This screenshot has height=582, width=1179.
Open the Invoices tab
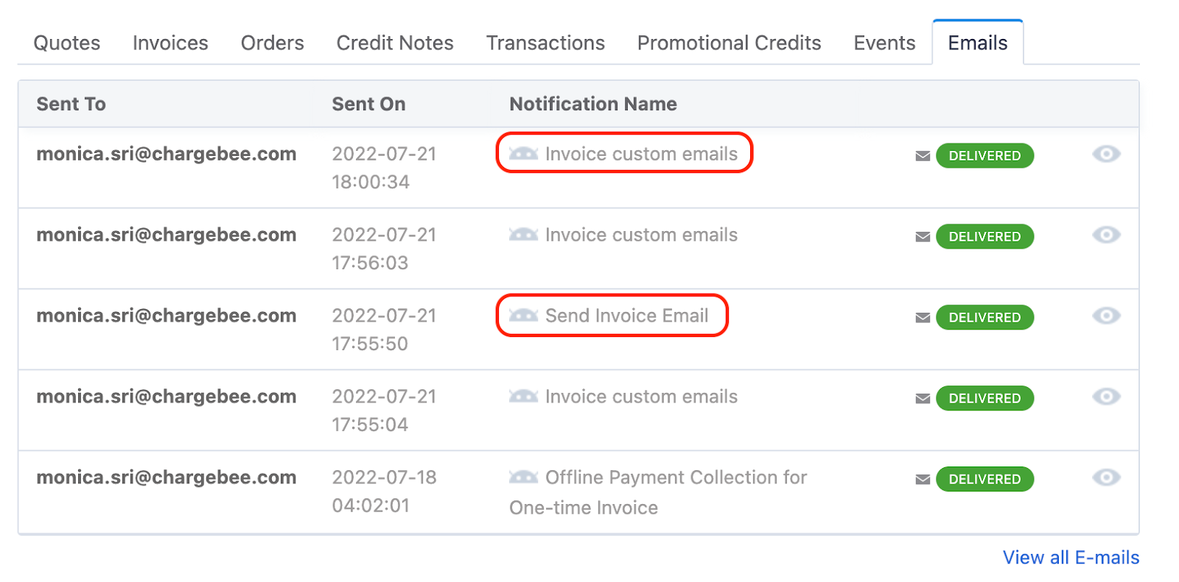point(170,43)
